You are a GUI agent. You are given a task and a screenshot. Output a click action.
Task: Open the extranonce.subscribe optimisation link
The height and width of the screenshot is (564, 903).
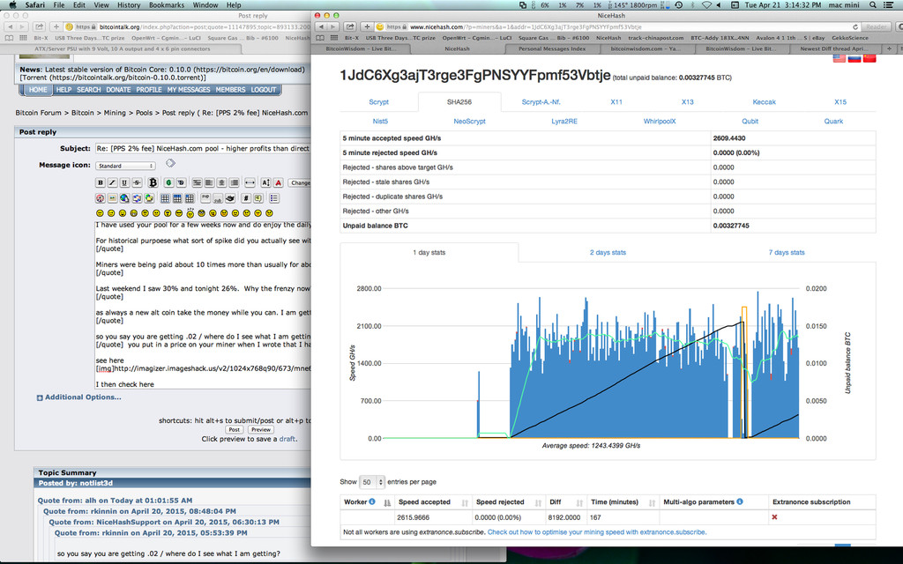tap(597, 532)
